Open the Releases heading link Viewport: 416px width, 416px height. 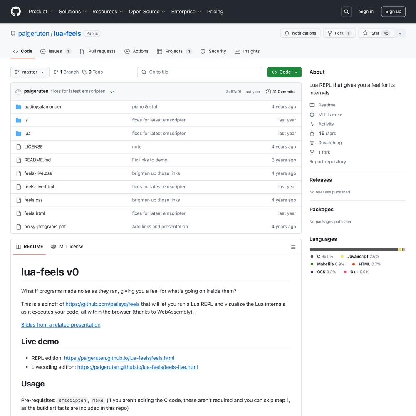[x=320, y=180]
